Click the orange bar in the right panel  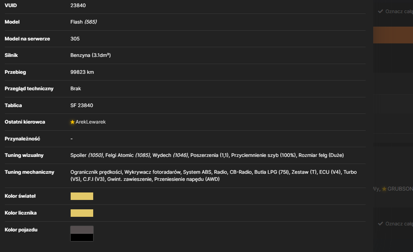pos(393,35)
